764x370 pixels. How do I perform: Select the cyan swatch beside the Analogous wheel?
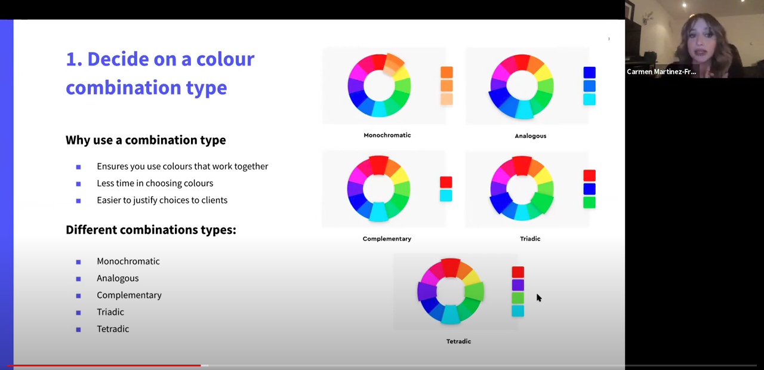(x=589, y=99)
